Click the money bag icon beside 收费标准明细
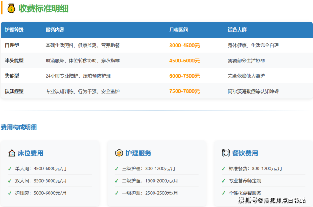 click(x=11, y=8)
